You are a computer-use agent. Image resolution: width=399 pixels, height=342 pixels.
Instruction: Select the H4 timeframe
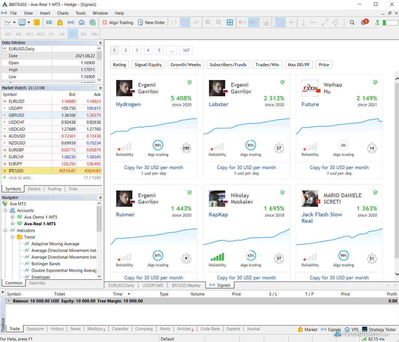tap(62, 34)
